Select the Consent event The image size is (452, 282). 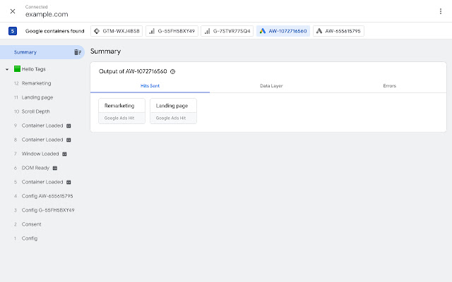pyautogui.click(x=32, y=224)
